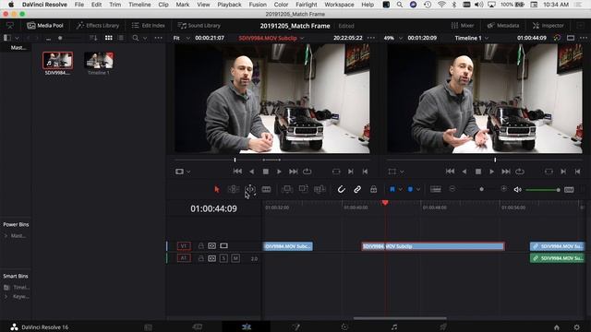
Task: Open the marker color dropdown arrow
Action: click(x=418, y=189)
